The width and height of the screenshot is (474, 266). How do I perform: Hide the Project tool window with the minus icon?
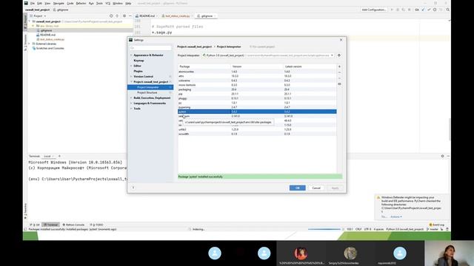(130, 16)
